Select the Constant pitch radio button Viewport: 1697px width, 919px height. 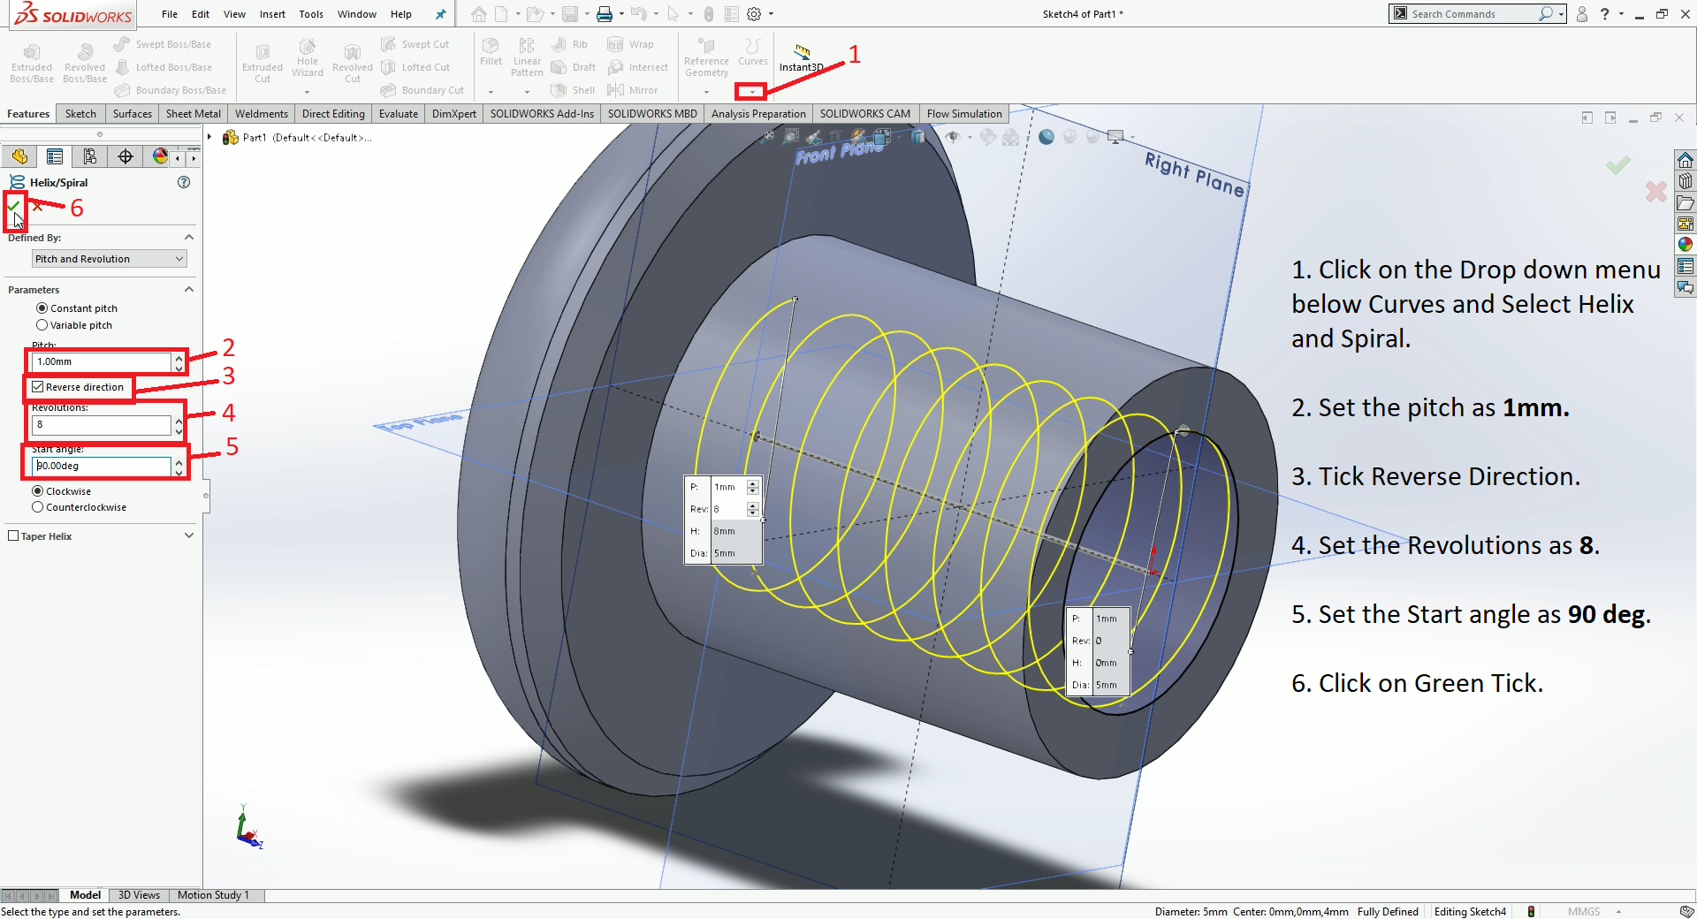pyautogui.click(x=42, y=308)
